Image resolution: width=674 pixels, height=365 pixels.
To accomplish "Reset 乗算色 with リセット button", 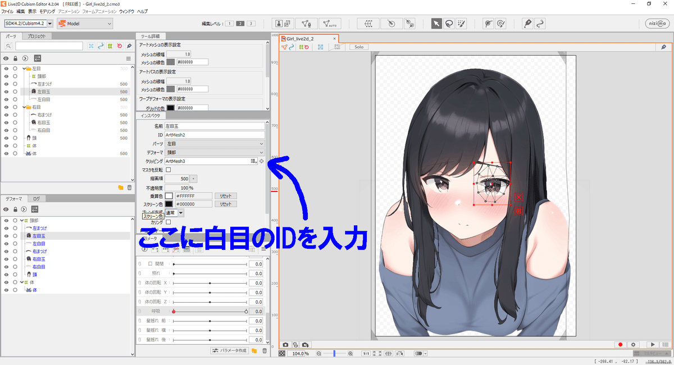I will 225,196.
